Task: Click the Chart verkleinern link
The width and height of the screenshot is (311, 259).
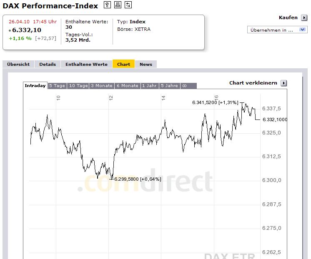Action: (x=253, y=83)
